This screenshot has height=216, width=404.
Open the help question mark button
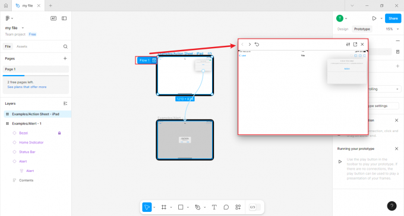click(x=392, y=206)
